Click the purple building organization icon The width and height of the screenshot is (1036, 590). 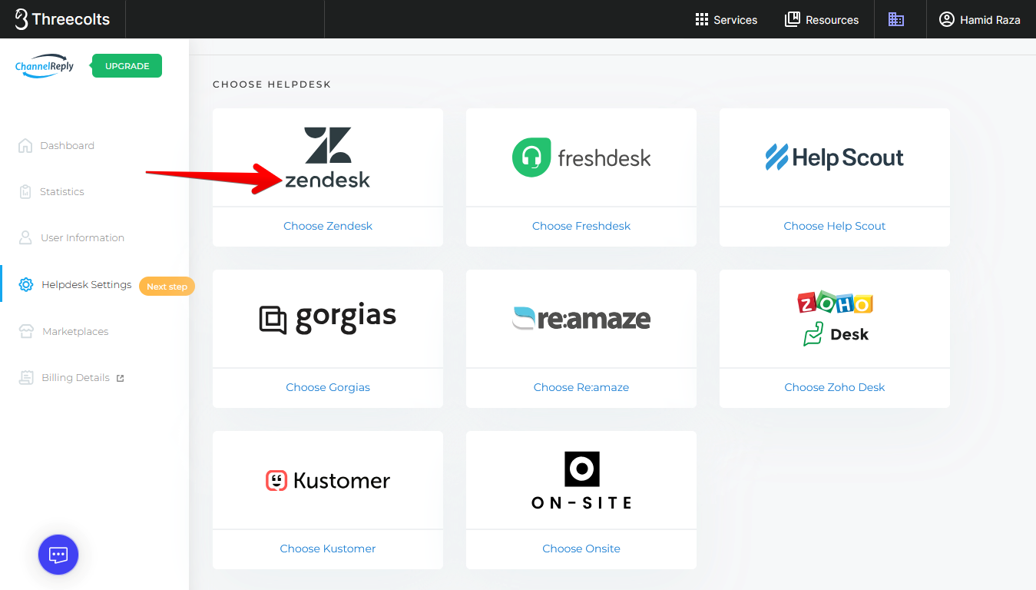896,19
